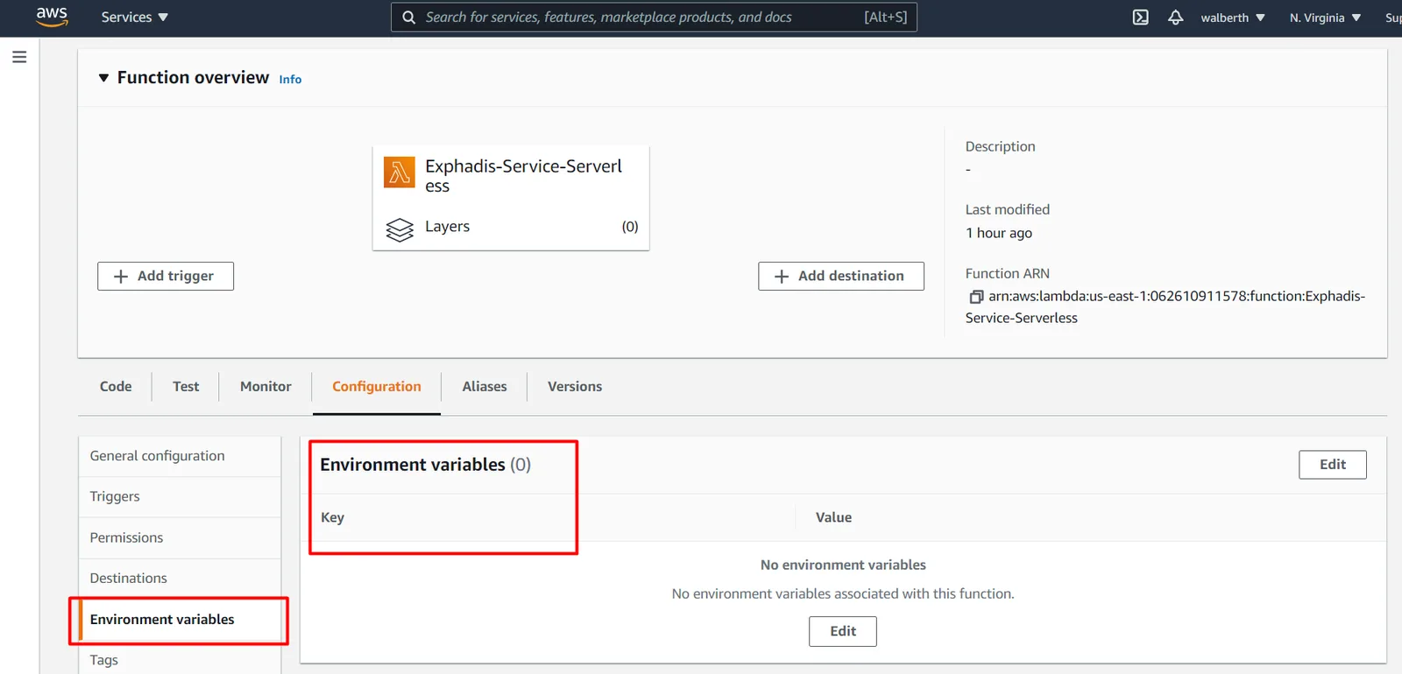Click the Edit button under empty message

pyautogui.click(x=843, y=631)
